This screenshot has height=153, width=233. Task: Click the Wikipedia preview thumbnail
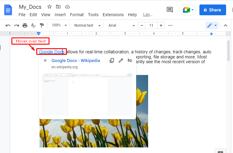pyautogui.click(x=87, y=94)
